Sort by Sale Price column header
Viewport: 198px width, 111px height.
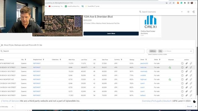105,60
